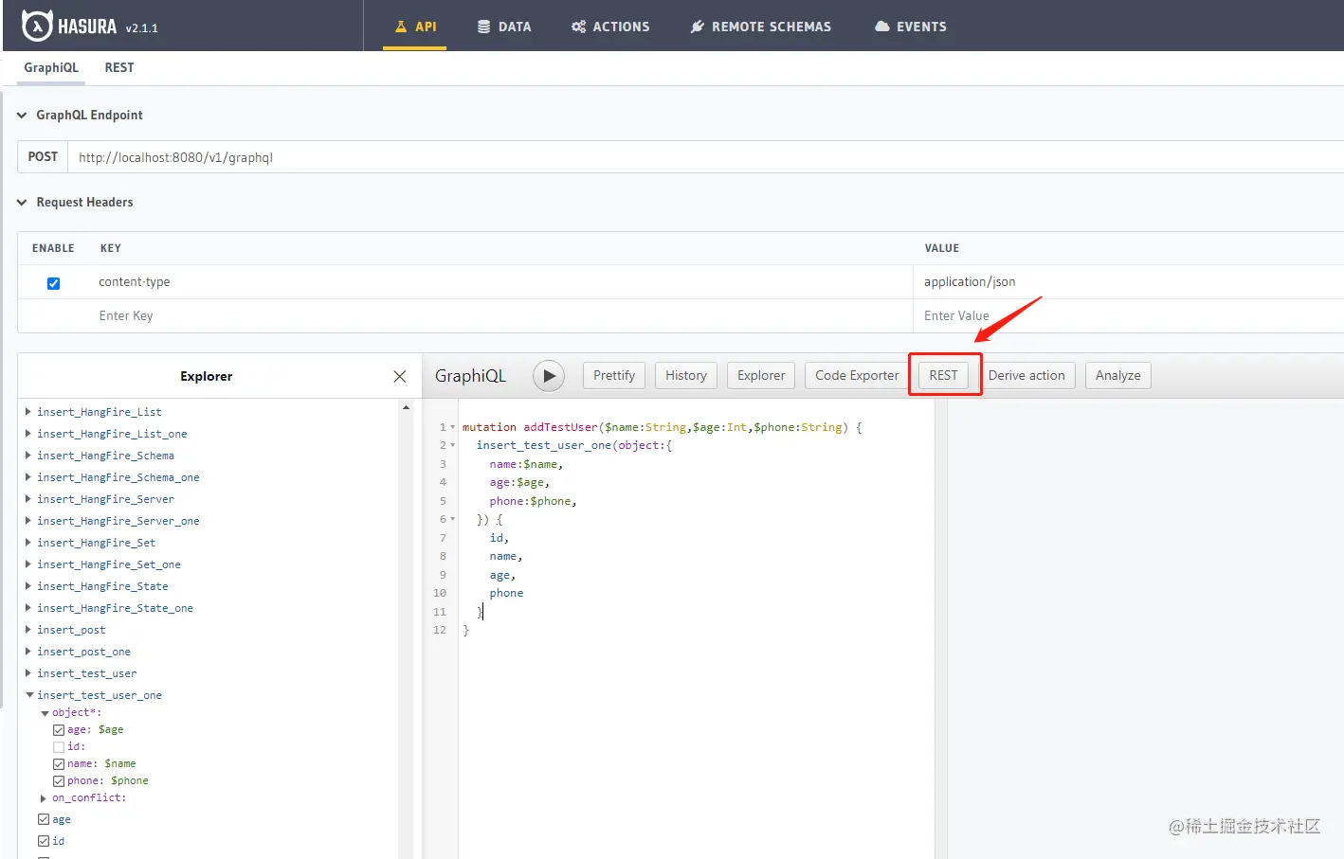Select insert_post_one in Explorer

84,652
